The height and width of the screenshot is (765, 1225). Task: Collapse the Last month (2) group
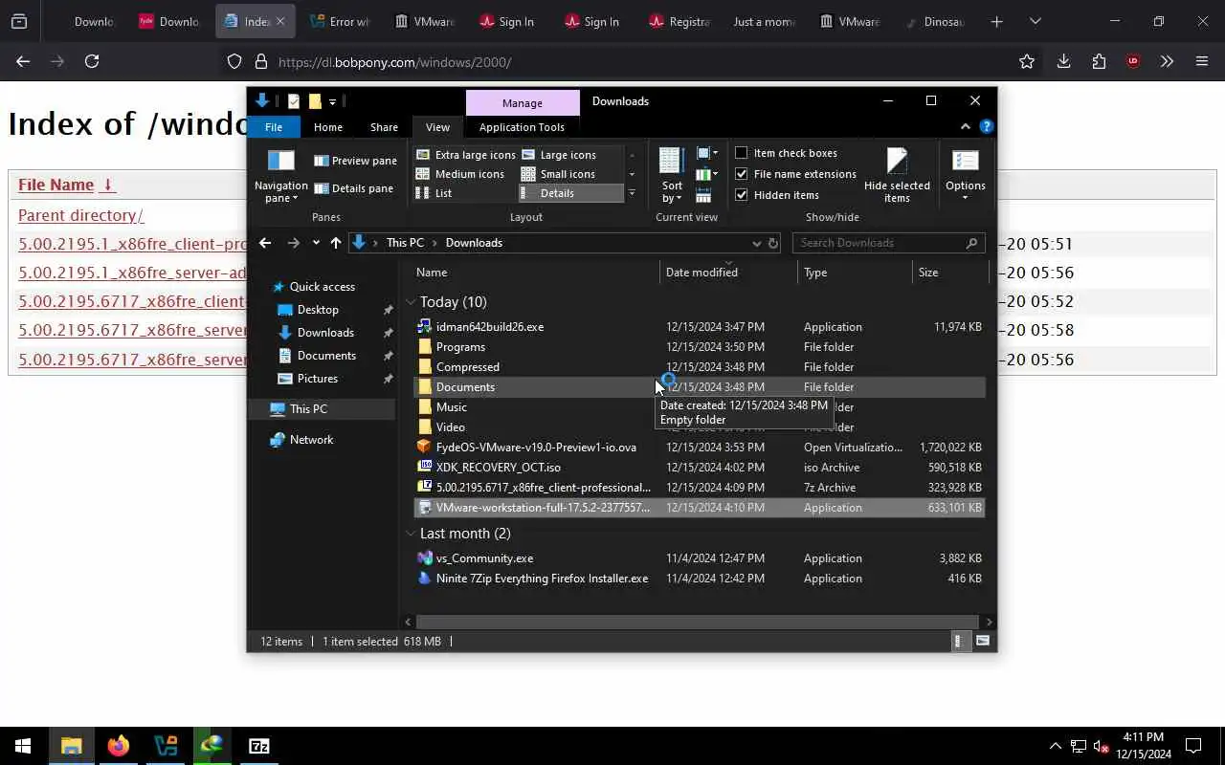point(411,534)
